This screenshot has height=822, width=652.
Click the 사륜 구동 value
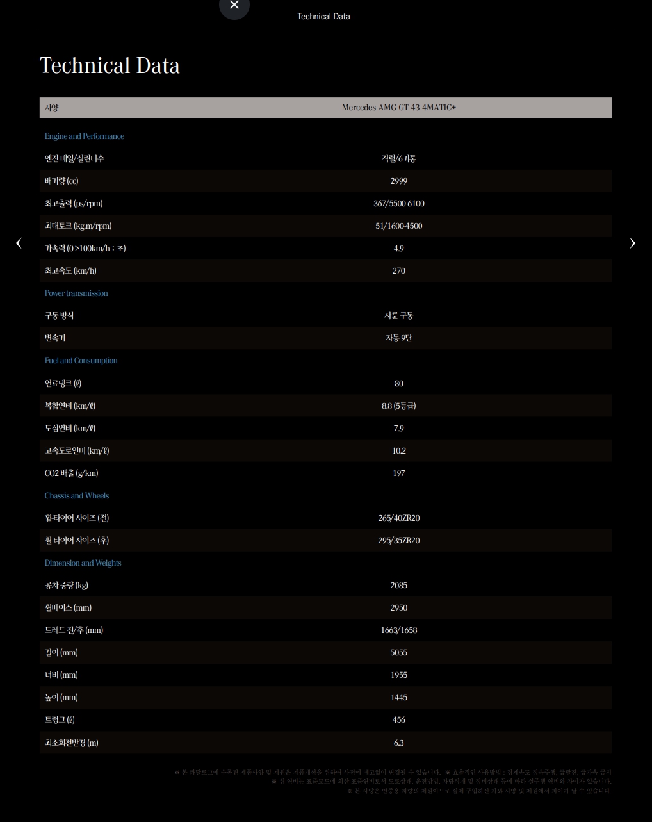pos(399,316)
